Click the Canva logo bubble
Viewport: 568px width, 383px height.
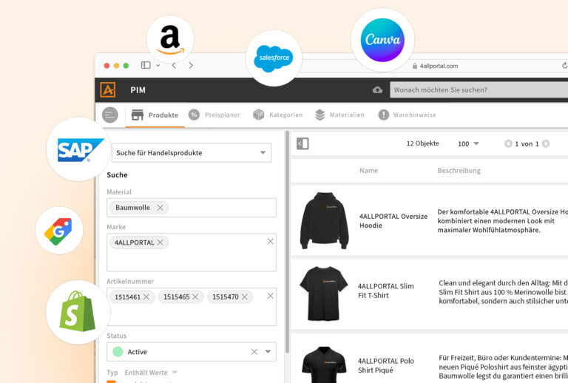(x=382, y=40)
